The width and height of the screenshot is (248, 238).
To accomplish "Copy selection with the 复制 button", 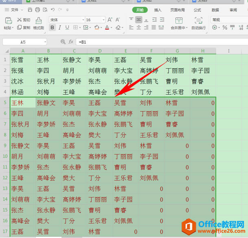I will pos(24,28).
